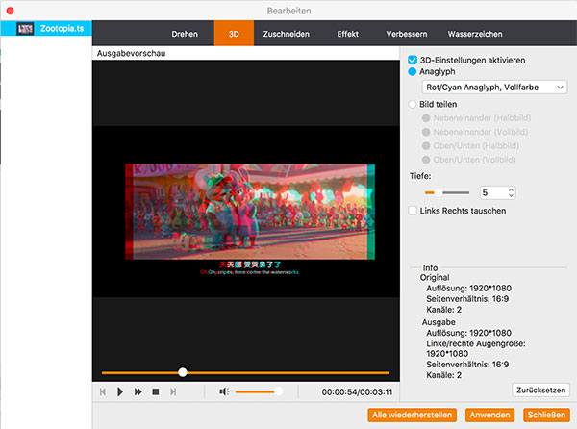Open the Zuschneiden tab
577x429 pixels.
[286, 34]
